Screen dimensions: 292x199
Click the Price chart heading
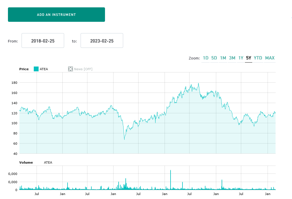24,69
